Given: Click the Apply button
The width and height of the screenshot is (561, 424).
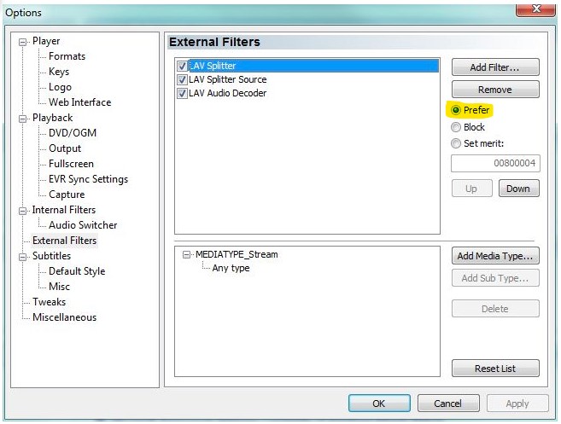Looking at the screenshot, I should point(517,404).
